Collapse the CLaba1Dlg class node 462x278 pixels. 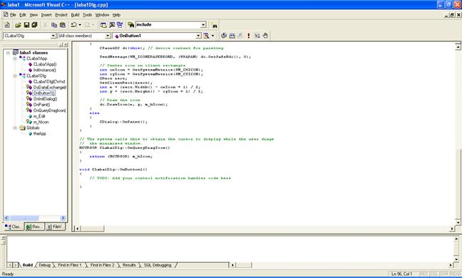click(x=15, y=76)
